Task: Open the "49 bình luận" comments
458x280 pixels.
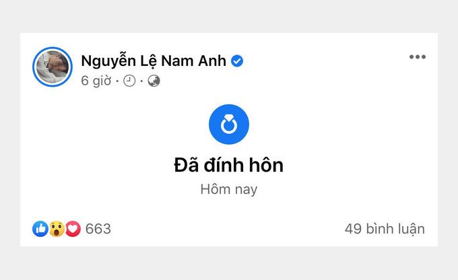Action: (x=385, y=229)
